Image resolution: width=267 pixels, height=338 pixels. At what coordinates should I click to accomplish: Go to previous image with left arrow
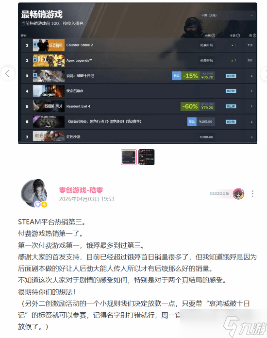[x=8, y=73]
